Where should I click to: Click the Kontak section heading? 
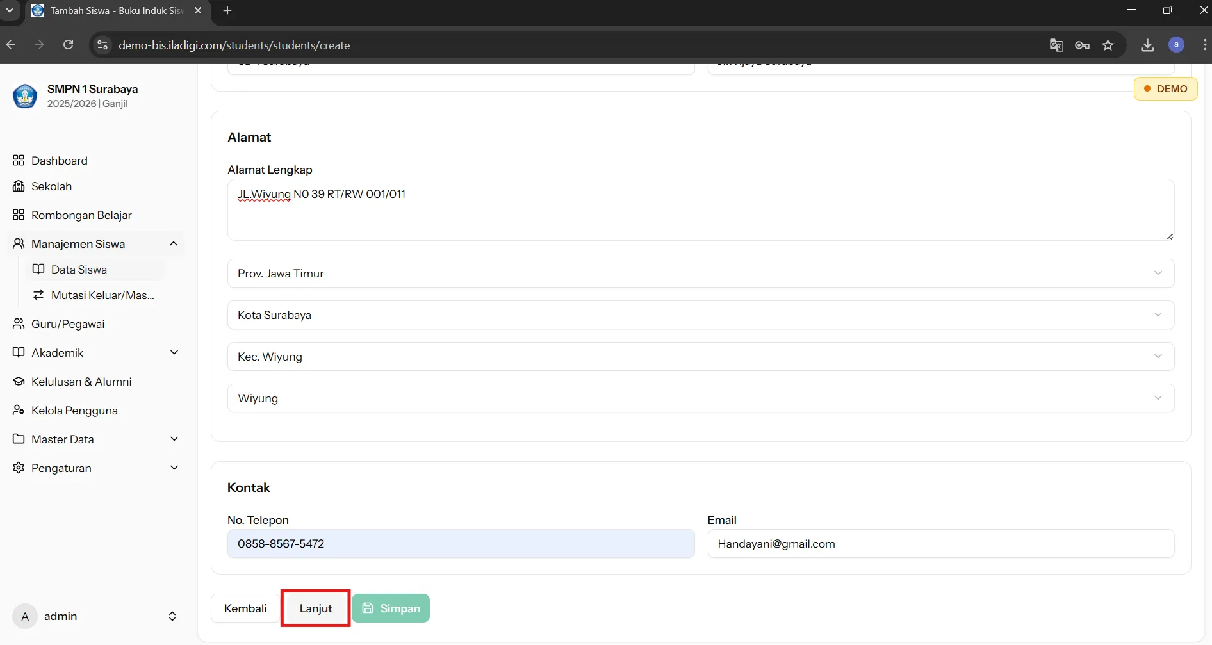[x=249, y=487]
